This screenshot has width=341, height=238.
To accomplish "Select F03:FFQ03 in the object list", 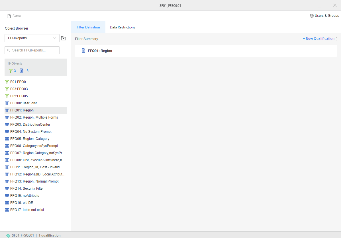I will pyautogui.click(x=19, y=89).
